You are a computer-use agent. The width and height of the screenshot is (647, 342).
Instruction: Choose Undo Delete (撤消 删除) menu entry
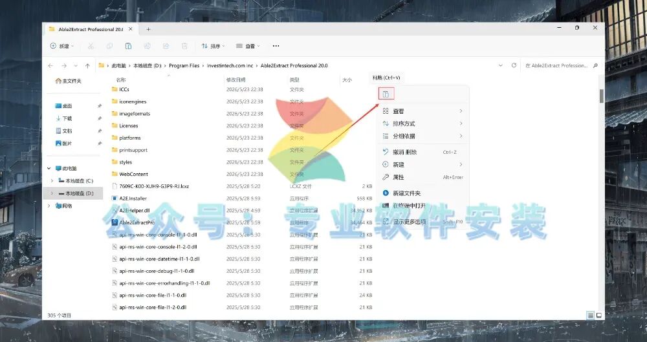(x=422, y=152)
